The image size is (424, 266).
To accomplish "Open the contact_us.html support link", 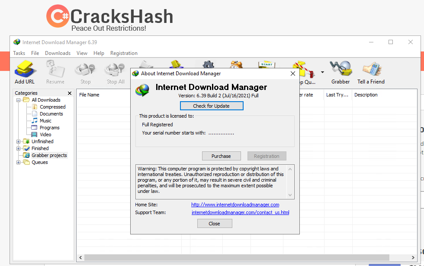I will coord(241,212).
